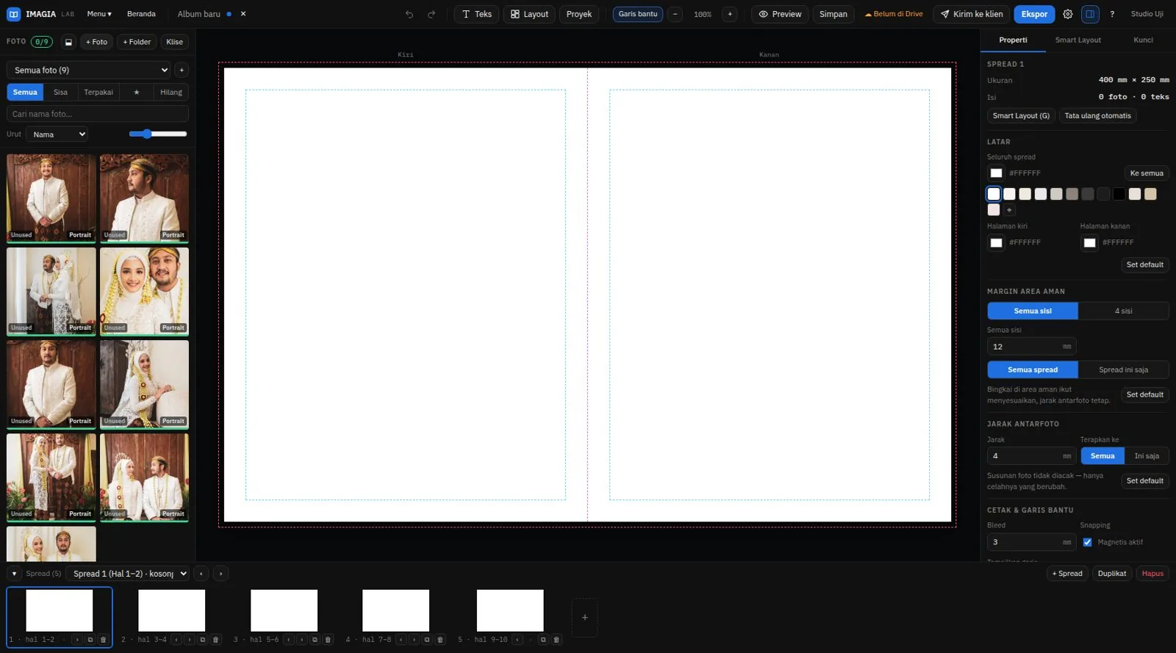Open the Semua foto (9) dropdown
The image size is (1176, 653).
point(89,70)
